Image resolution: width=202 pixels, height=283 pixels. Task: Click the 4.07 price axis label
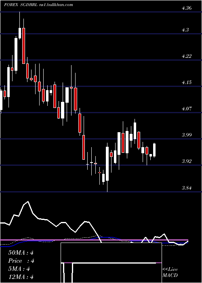pyautogui.click(x=187, y=109)
